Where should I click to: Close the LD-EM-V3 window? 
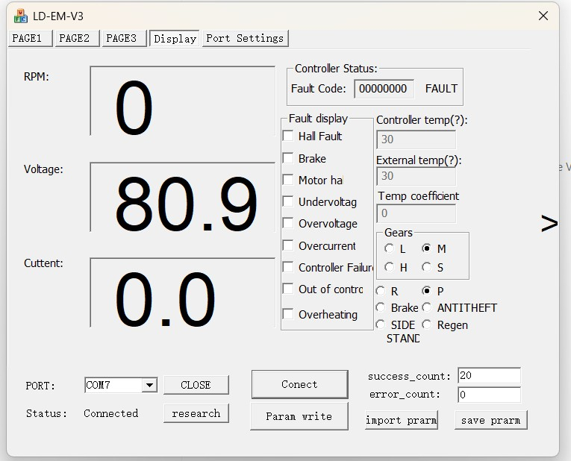(544, 16)
